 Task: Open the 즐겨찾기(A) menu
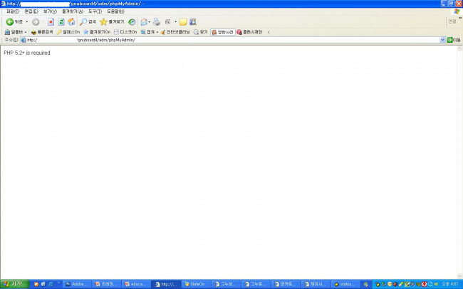point(73,11)
